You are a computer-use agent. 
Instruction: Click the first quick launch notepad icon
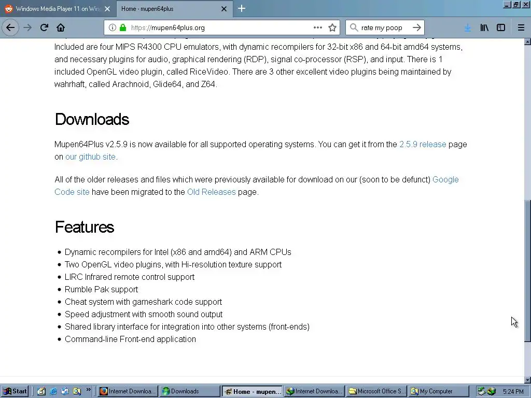(41, 391)
